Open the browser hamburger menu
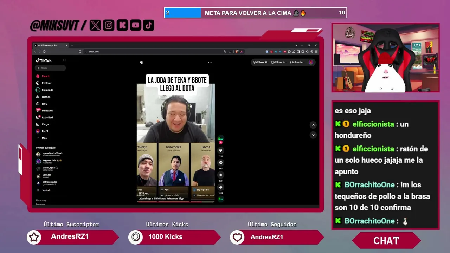The height and width of the screenshot is (253, 450). (316, 52)
